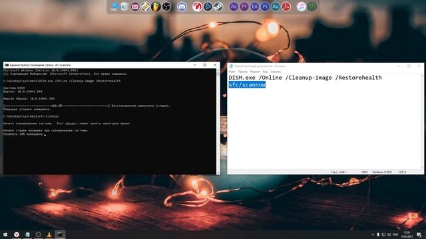Viewport: 426px width, 239px height.
Task: Launch Adobe Photoshop from dock
Action: tap(265, 7)
